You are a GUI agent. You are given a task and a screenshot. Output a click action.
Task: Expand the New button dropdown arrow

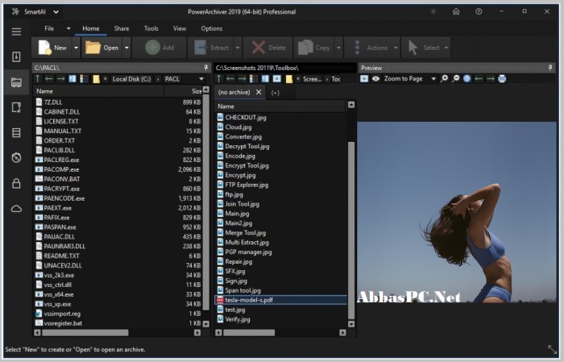click(76, 48)
